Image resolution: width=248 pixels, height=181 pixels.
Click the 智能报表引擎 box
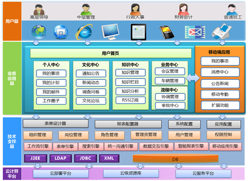pos(191,146)
